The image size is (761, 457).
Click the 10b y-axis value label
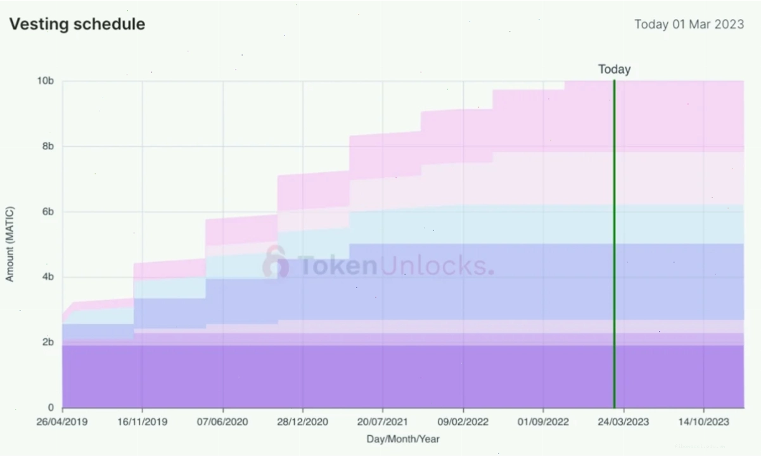pyautogui.click(x=46, y=81)
